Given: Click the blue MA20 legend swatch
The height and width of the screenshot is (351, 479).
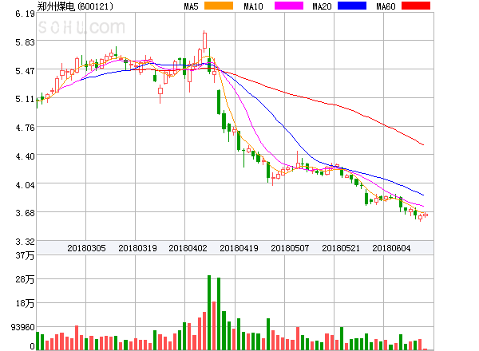Looking at the screenshot, I should click(352, 6).
